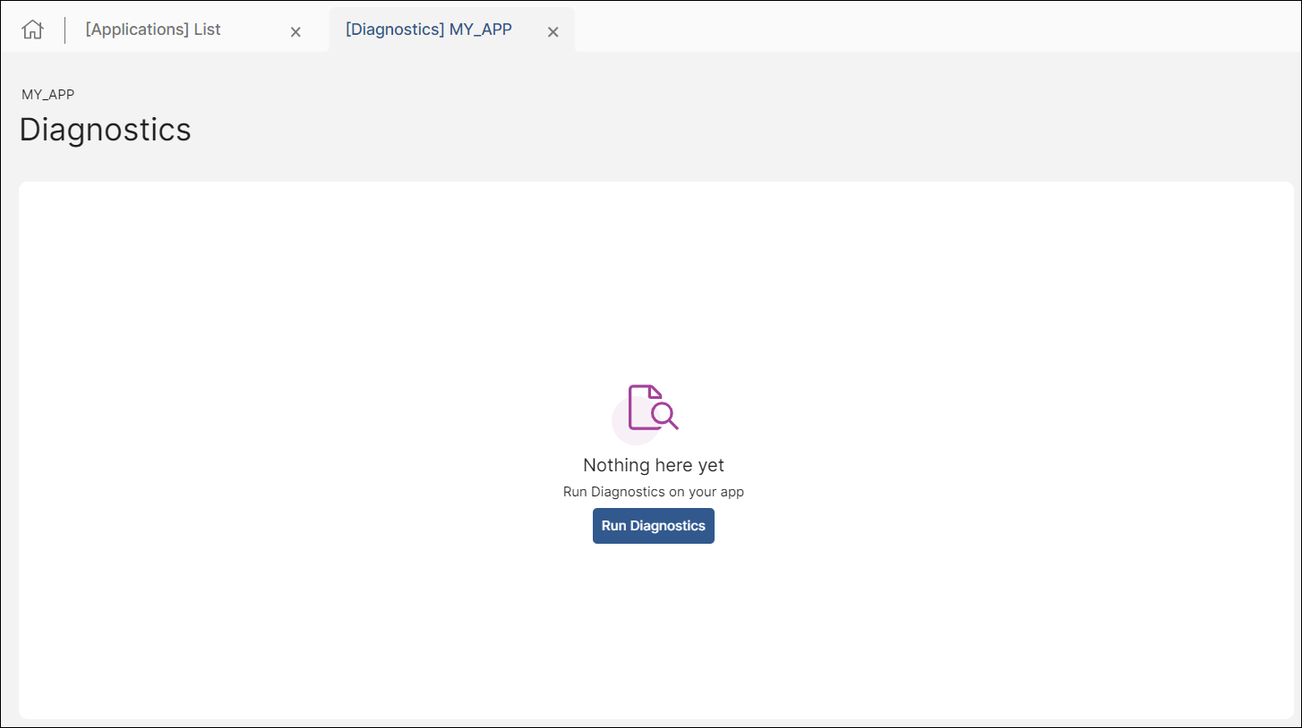Select the [Diagnostics] MY_APP tab
This screenshot has width=1302, height=728.
(428, 29)
